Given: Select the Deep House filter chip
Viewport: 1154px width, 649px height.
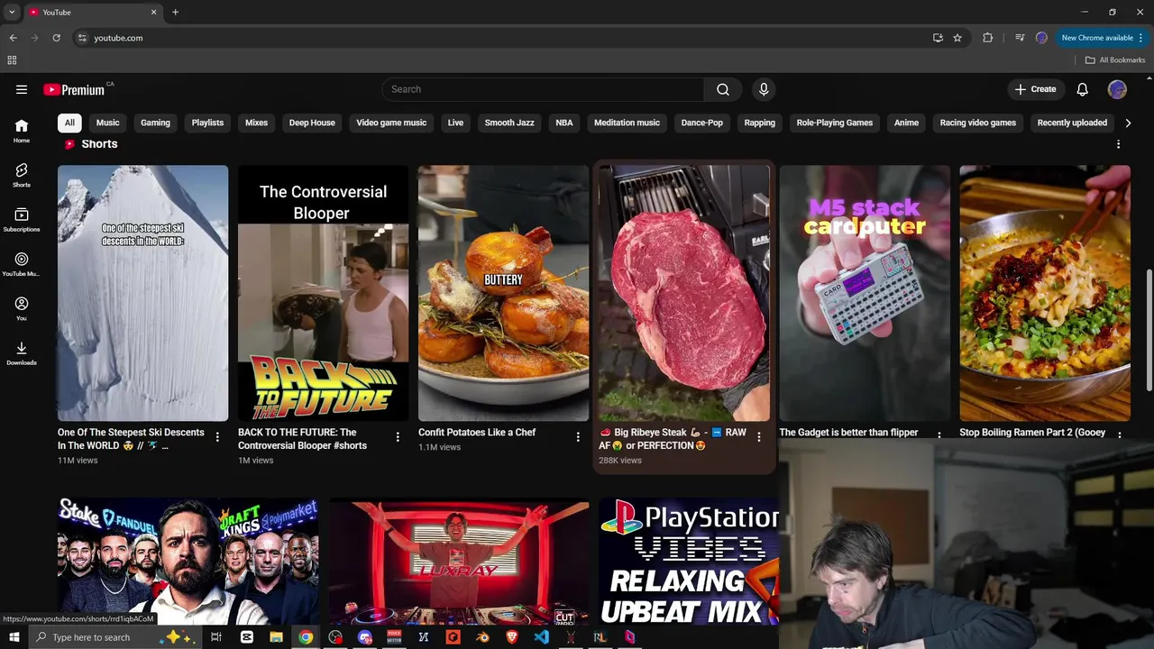Looking at the screenshot, I should click(312, 123).
